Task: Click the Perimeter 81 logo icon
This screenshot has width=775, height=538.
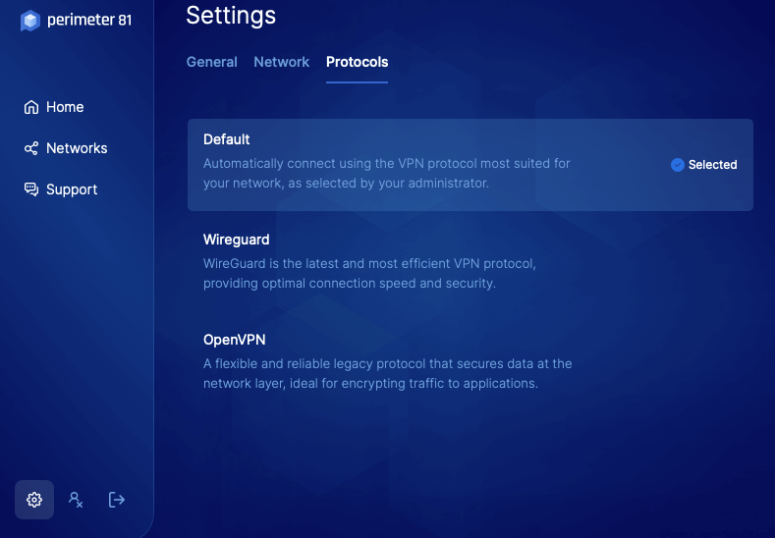Action: tap(30, 21)
